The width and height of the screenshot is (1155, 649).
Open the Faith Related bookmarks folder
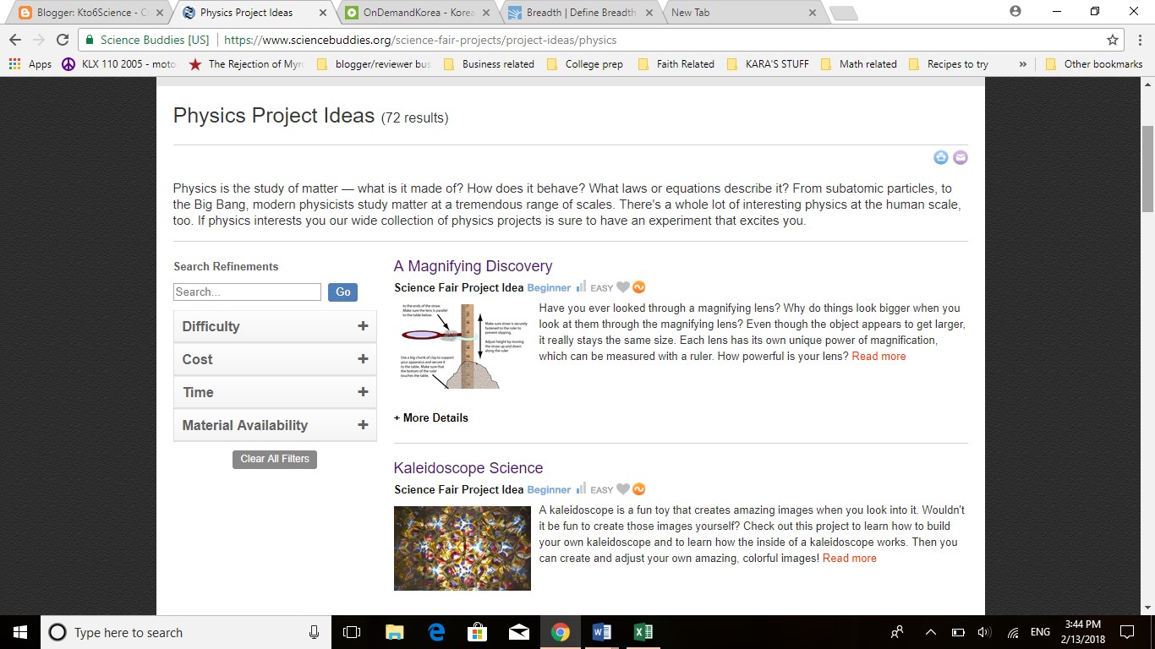click(x=676, y=64)
